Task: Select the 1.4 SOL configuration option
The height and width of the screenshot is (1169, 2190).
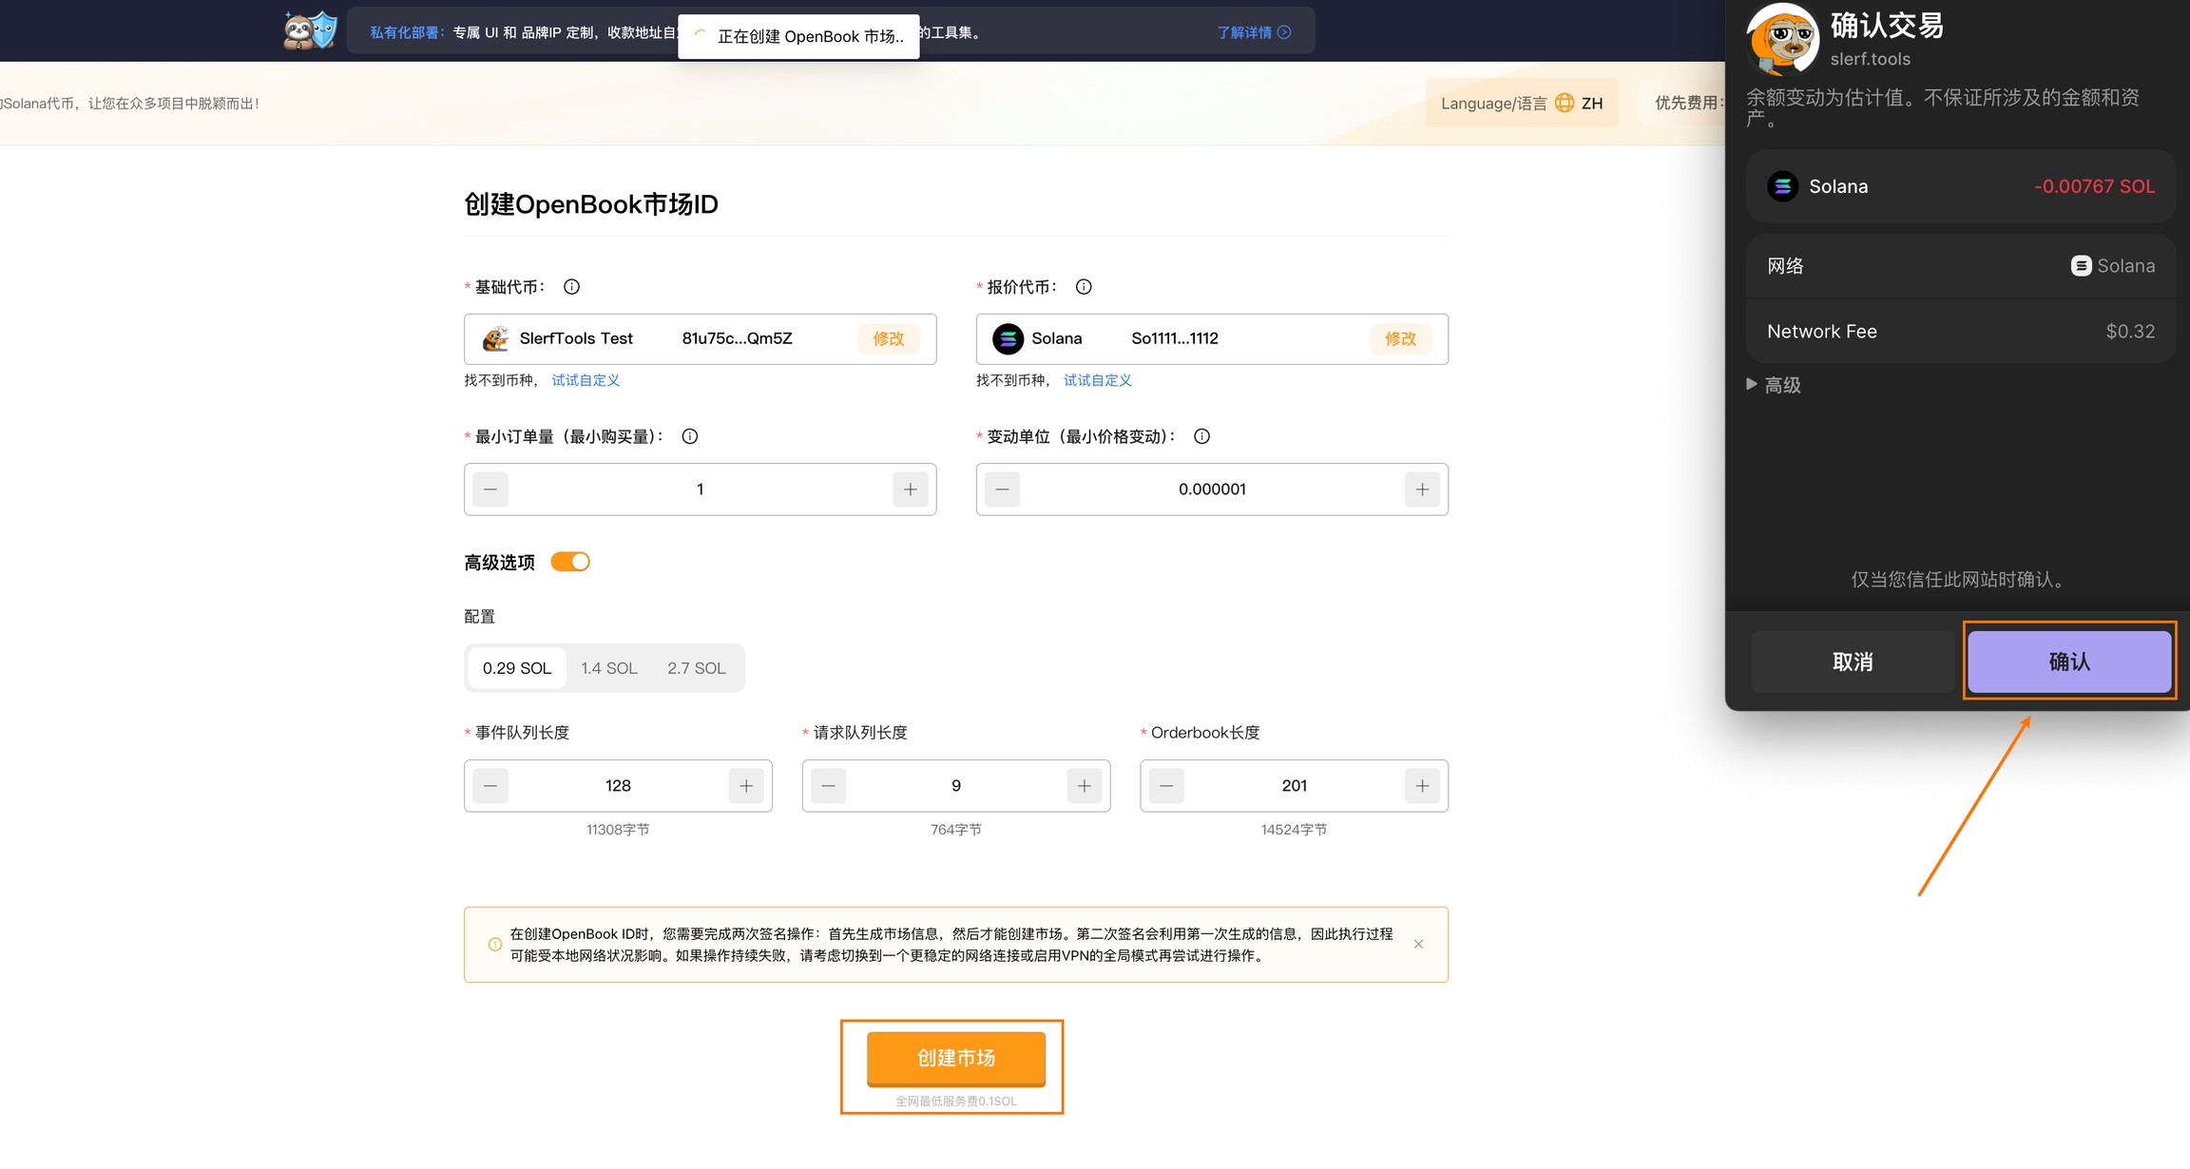Action: point(608,668)
